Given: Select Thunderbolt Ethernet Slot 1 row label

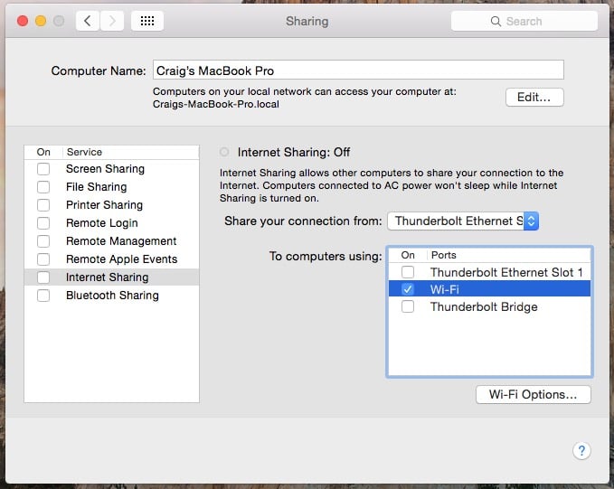Looking at the screenshot, I should [506, 272].
